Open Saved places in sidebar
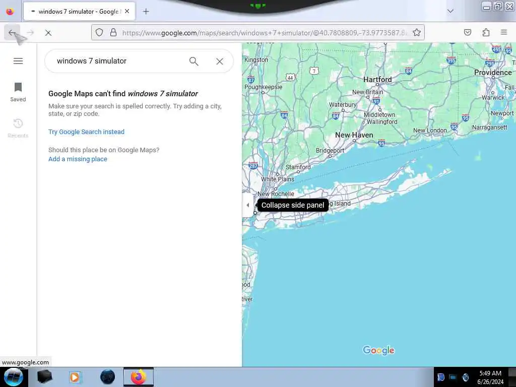 [18, 92]
